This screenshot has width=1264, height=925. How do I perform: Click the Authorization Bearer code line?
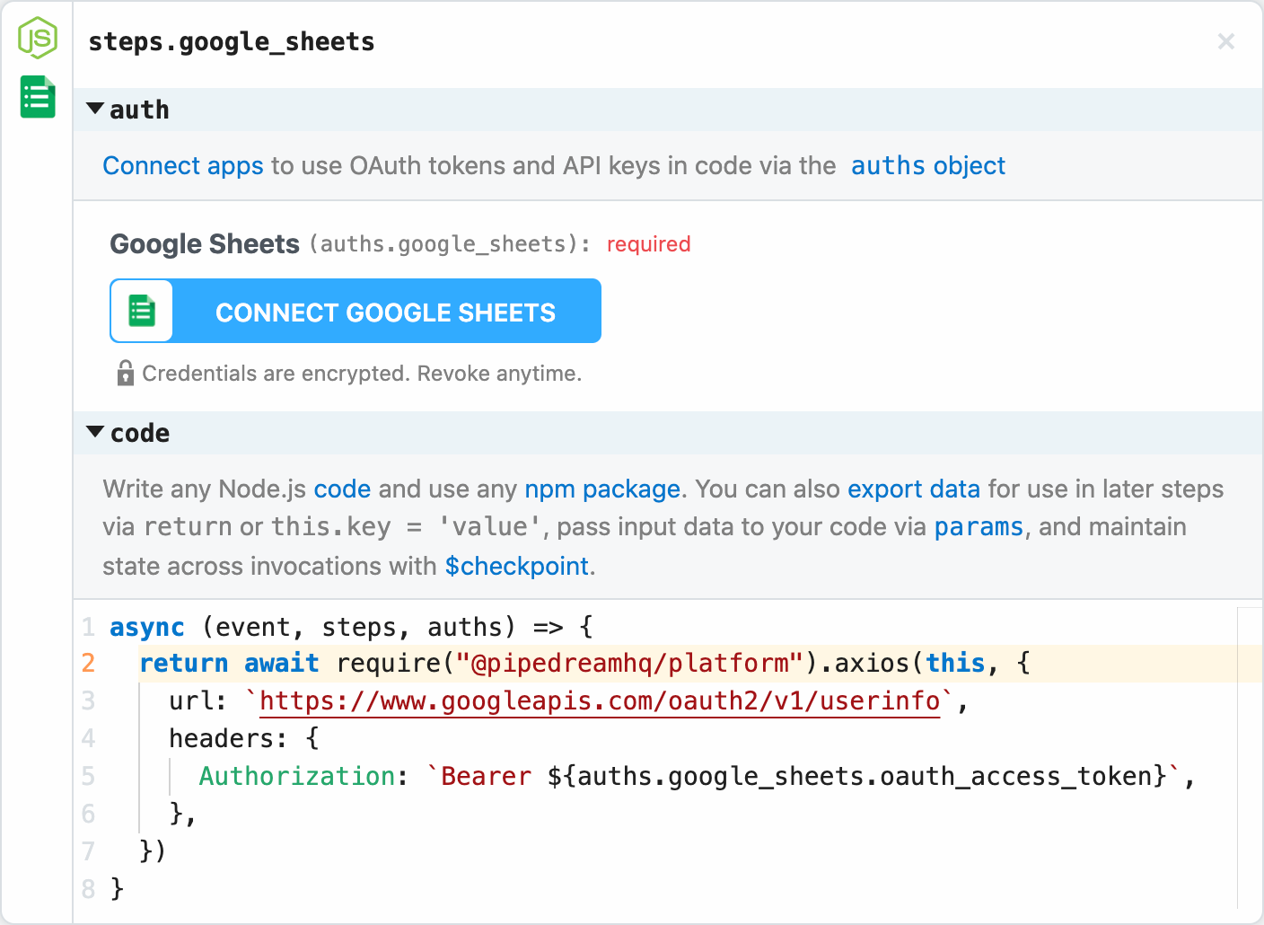697,776
